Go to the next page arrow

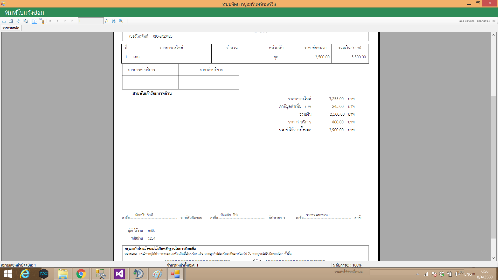65,21
